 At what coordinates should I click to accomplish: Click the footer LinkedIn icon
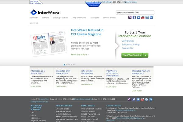click(151, 99)
